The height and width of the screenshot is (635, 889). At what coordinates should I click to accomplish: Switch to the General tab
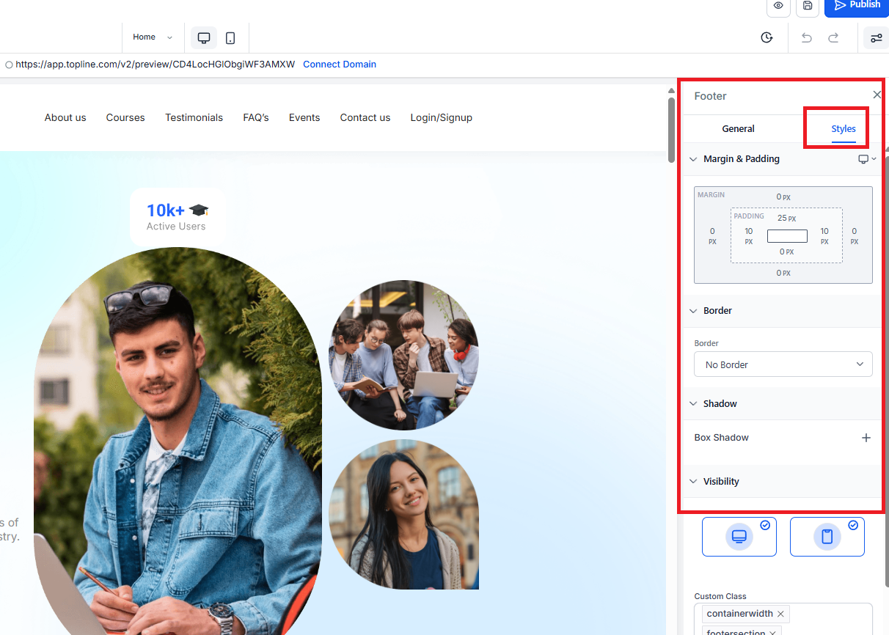[738, 129]
